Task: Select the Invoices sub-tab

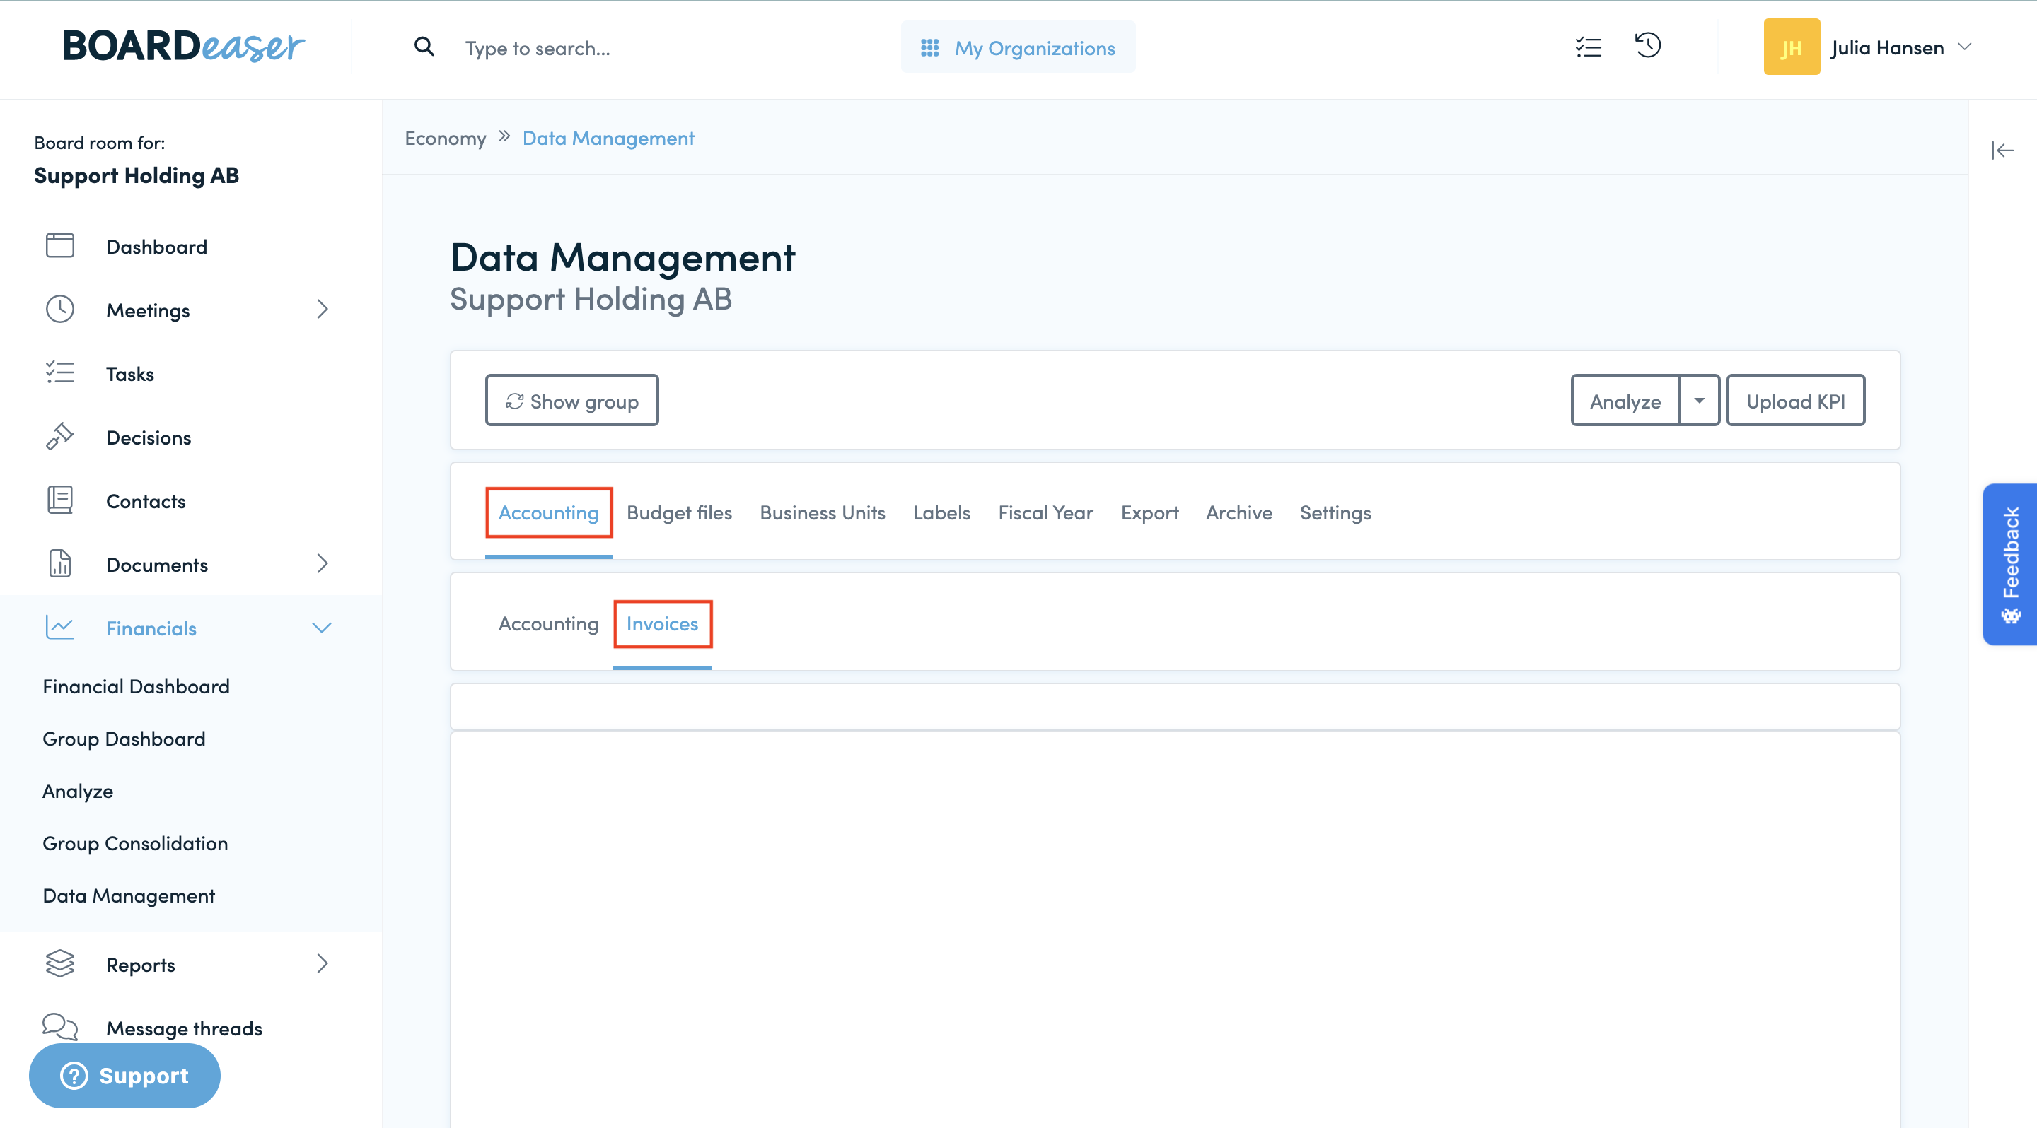Action: (x=662, y=624)
